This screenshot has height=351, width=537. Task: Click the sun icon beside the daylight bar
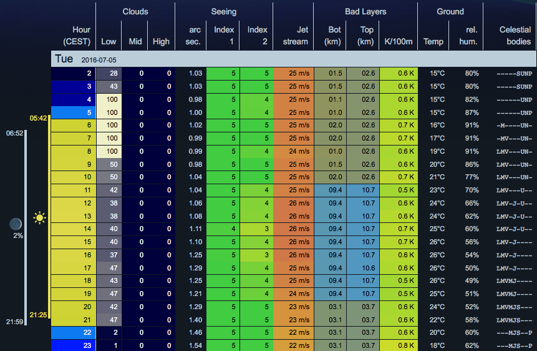(40, 218)
